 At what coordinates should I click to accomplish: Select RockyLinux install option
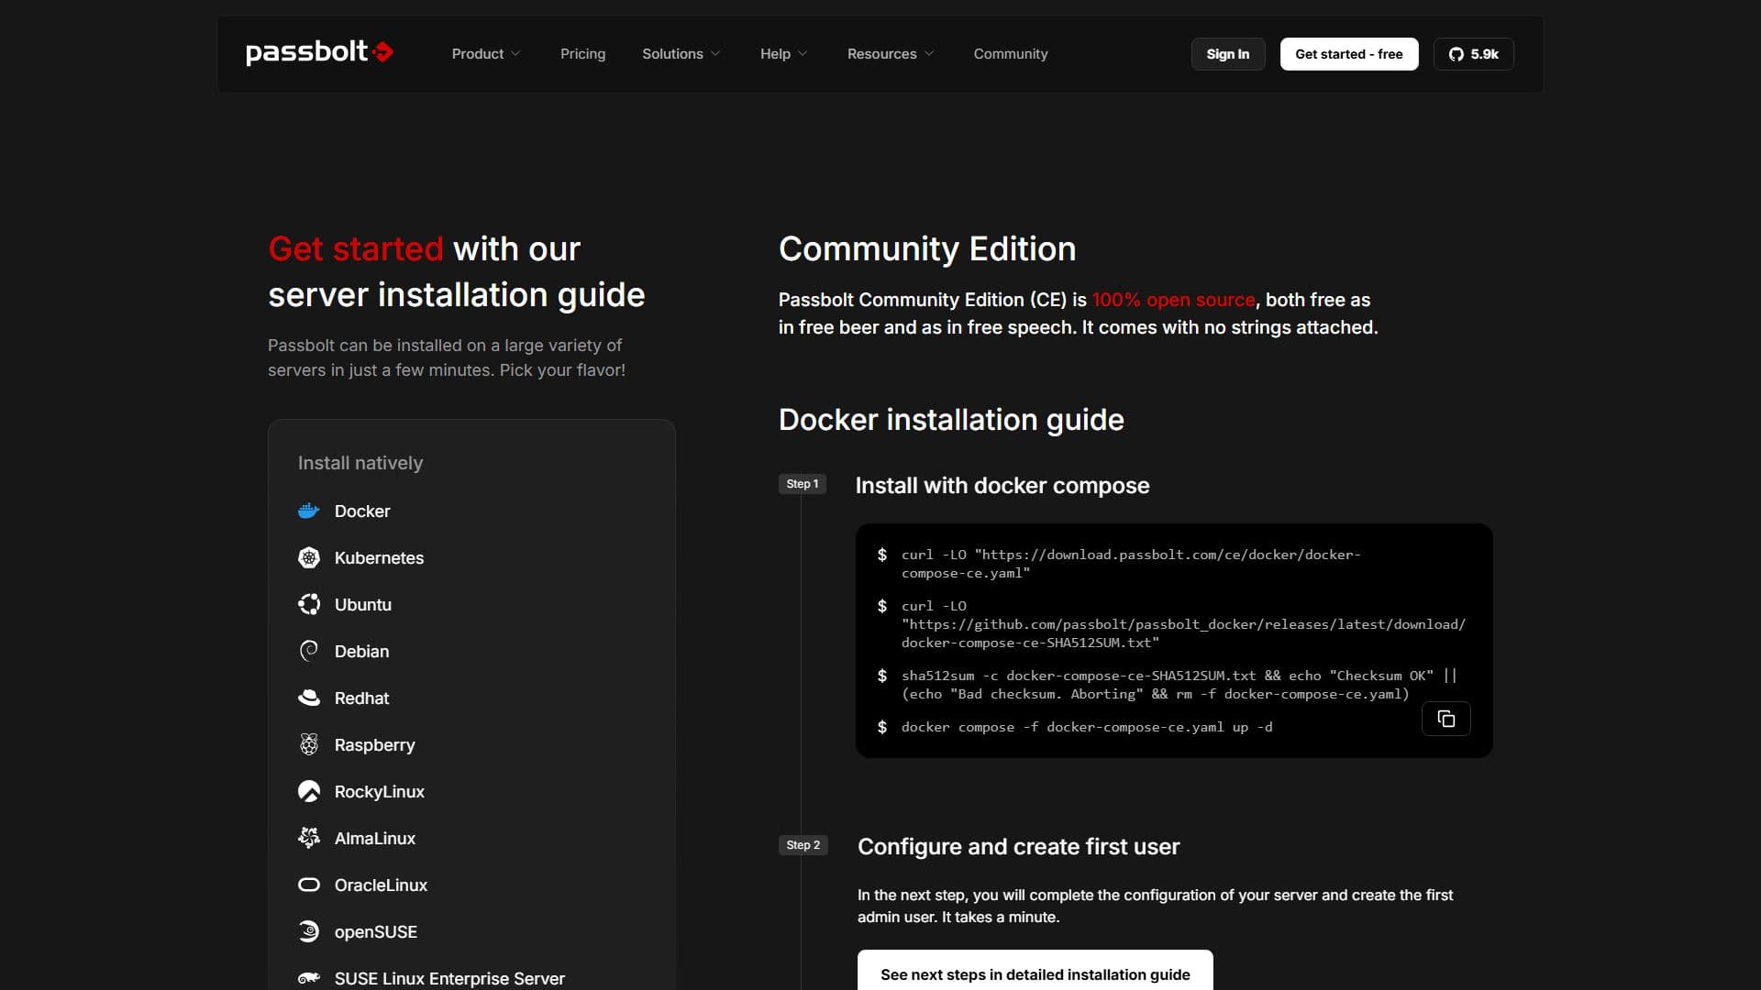[380, 792]
